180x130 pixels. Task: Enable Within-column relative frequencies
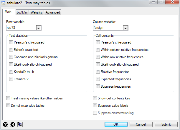pos(98,50)
